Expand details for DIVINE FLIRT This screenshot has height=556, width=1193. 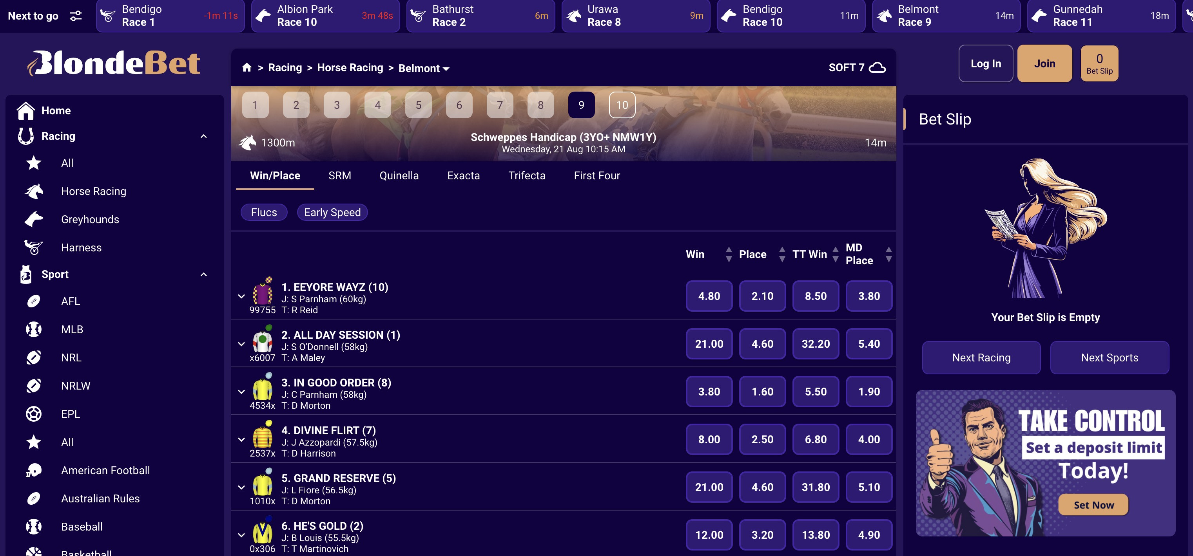pyautogui.click(x=241, y=439)
